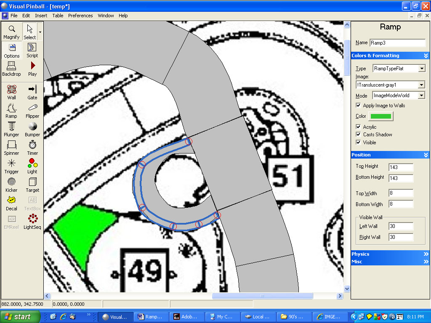
Task: Click the green ramp Color swatch
Action: pos(381,116)
